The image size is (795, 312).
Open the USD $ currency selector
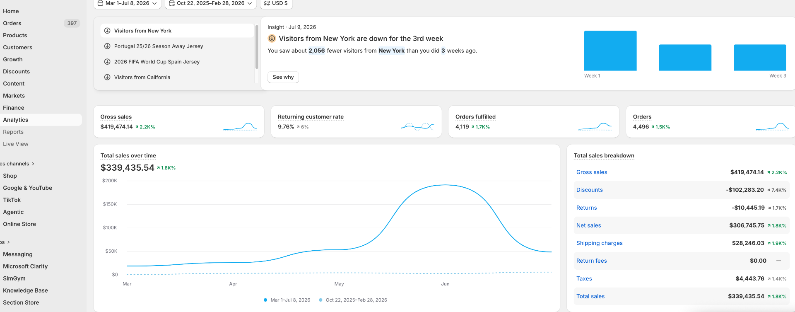[276, 3]
